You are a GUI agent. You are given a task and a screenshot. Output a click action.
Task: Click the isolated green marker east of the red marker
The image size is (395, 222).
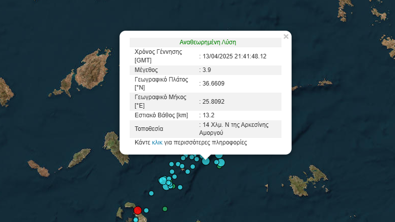[165, 208]
